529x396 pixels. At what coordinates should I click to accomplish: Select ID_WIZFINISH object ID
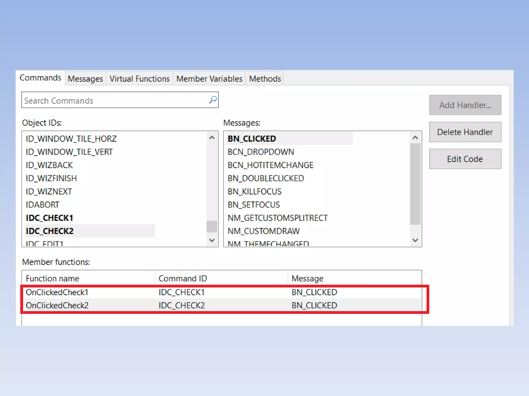[51, 178]
